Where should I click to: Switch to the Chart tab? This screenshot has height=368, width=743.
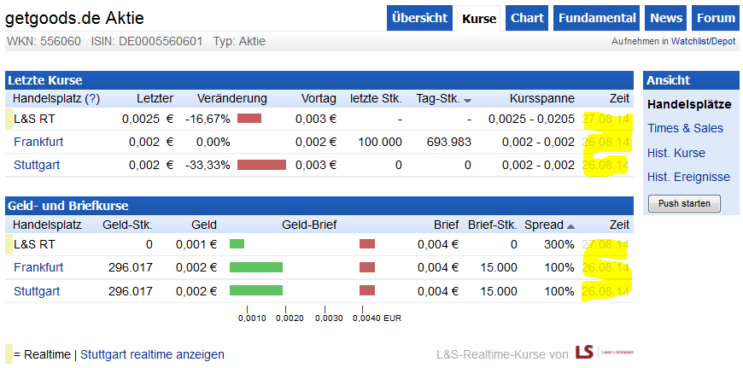527,18
